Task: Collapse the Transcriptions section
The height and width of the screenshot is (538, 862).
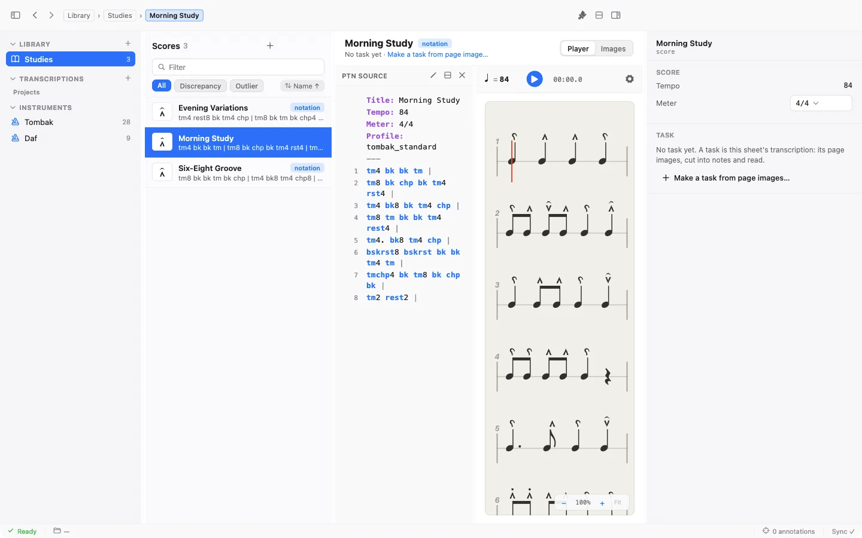Action: point(13,79)
